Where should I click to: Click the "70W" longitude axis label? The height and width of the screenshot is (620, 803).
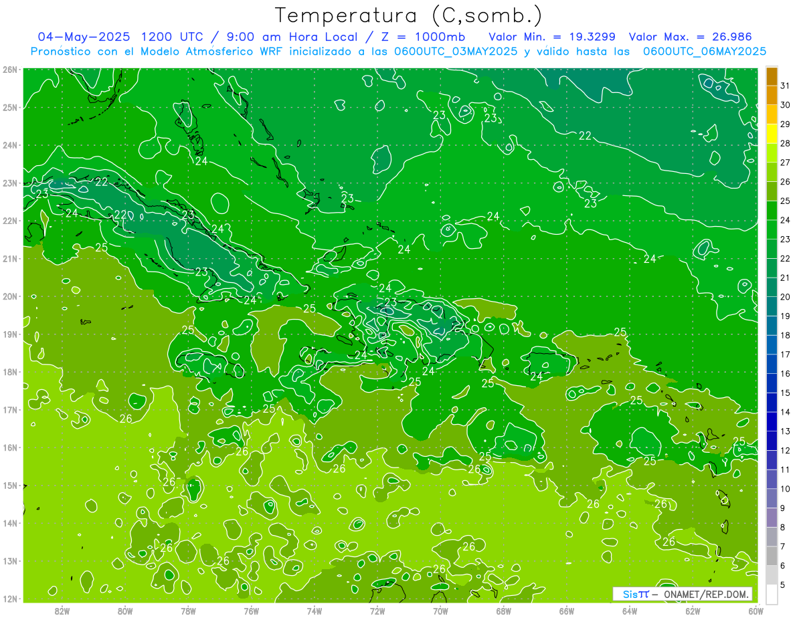tap(440, 610)
